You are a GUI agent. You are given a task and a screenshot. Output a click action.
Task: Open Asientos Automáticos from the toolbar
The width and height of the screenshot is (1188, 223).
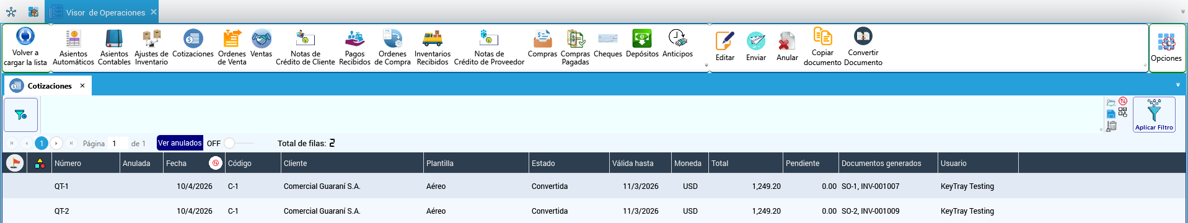point(73,47)
